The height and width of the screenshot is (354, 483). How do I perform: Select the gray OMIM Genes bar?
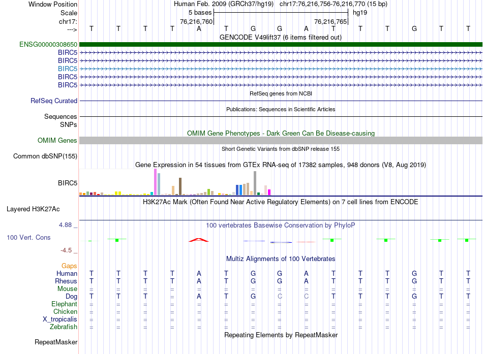[x=281, y=140]
